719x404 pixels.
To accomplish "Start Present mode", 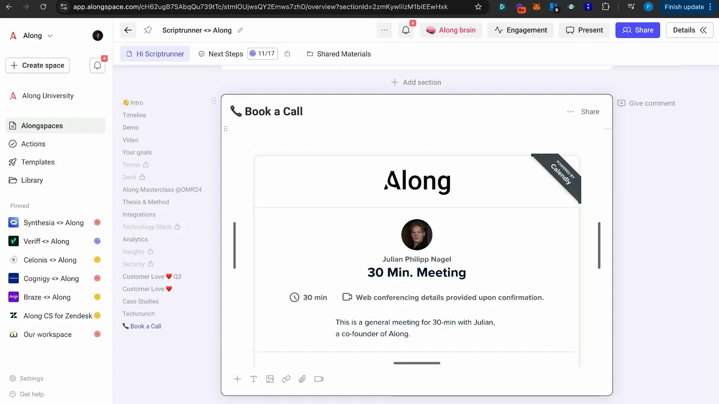I will tap(584, 30).
